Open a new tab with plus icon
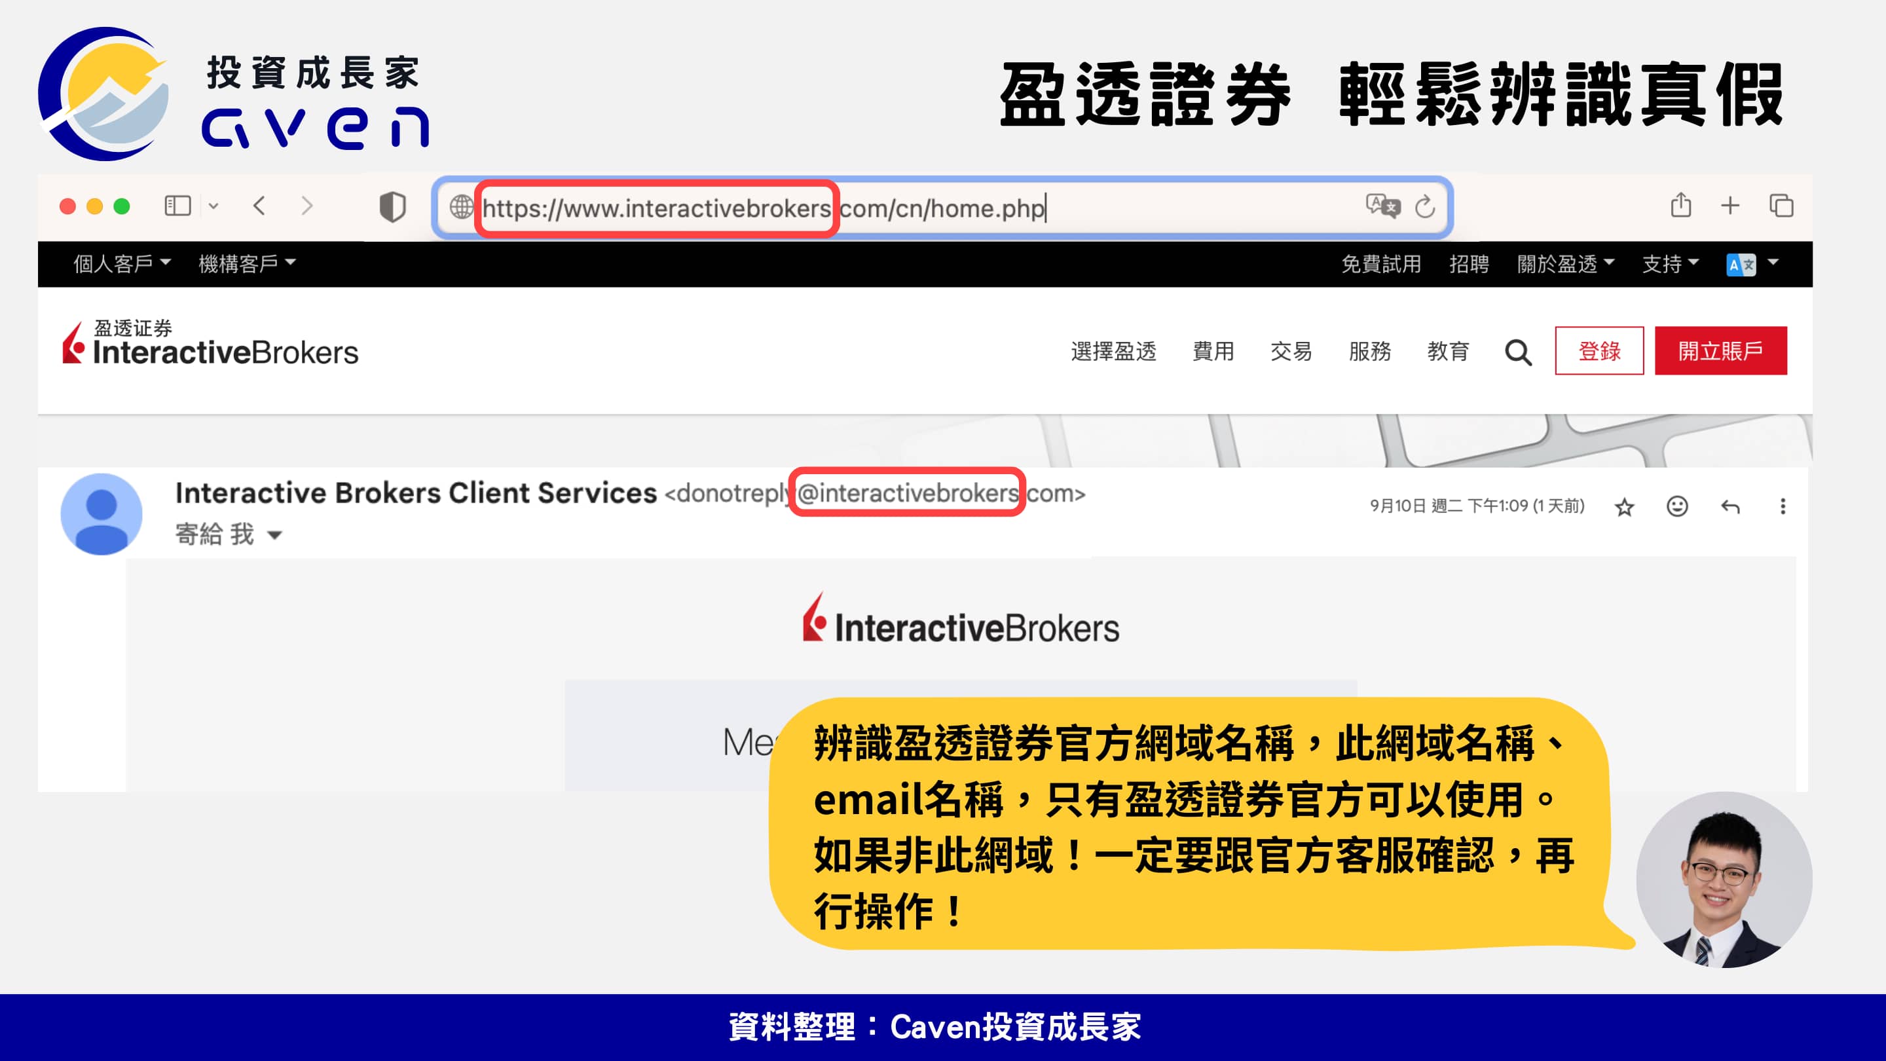 [x=1730, y=206]
